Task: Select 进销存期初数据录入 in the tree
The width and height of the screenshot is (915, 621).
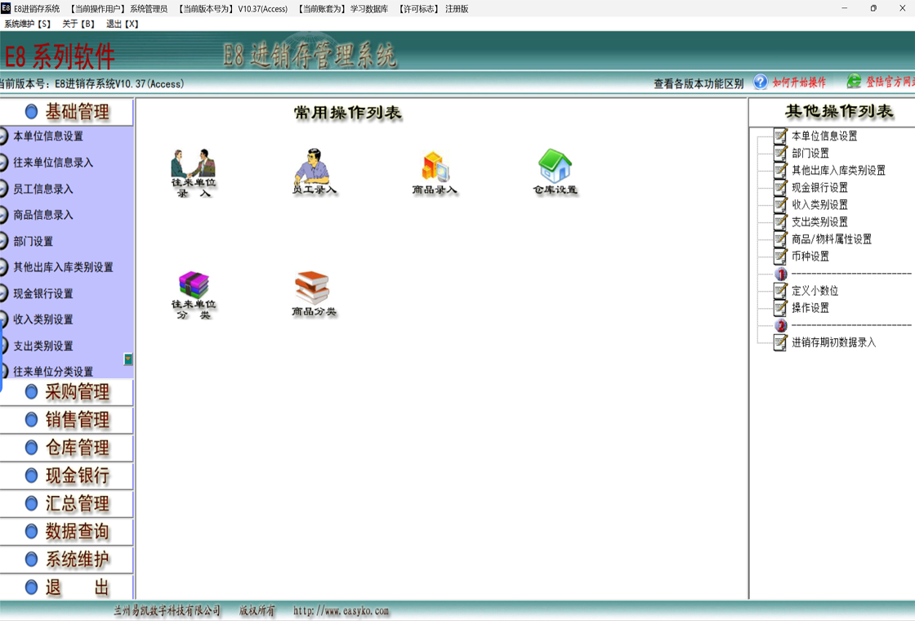Action: point(833,342)
